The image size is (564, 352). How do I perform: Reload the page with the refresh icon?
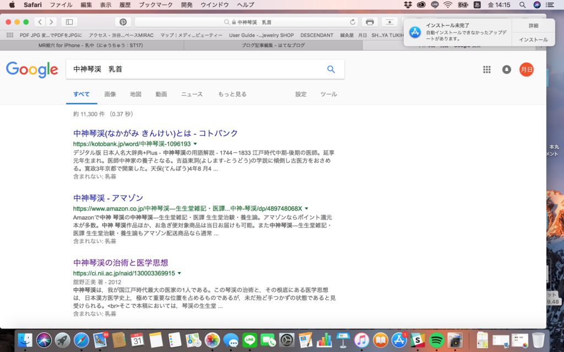coord(352,22)
